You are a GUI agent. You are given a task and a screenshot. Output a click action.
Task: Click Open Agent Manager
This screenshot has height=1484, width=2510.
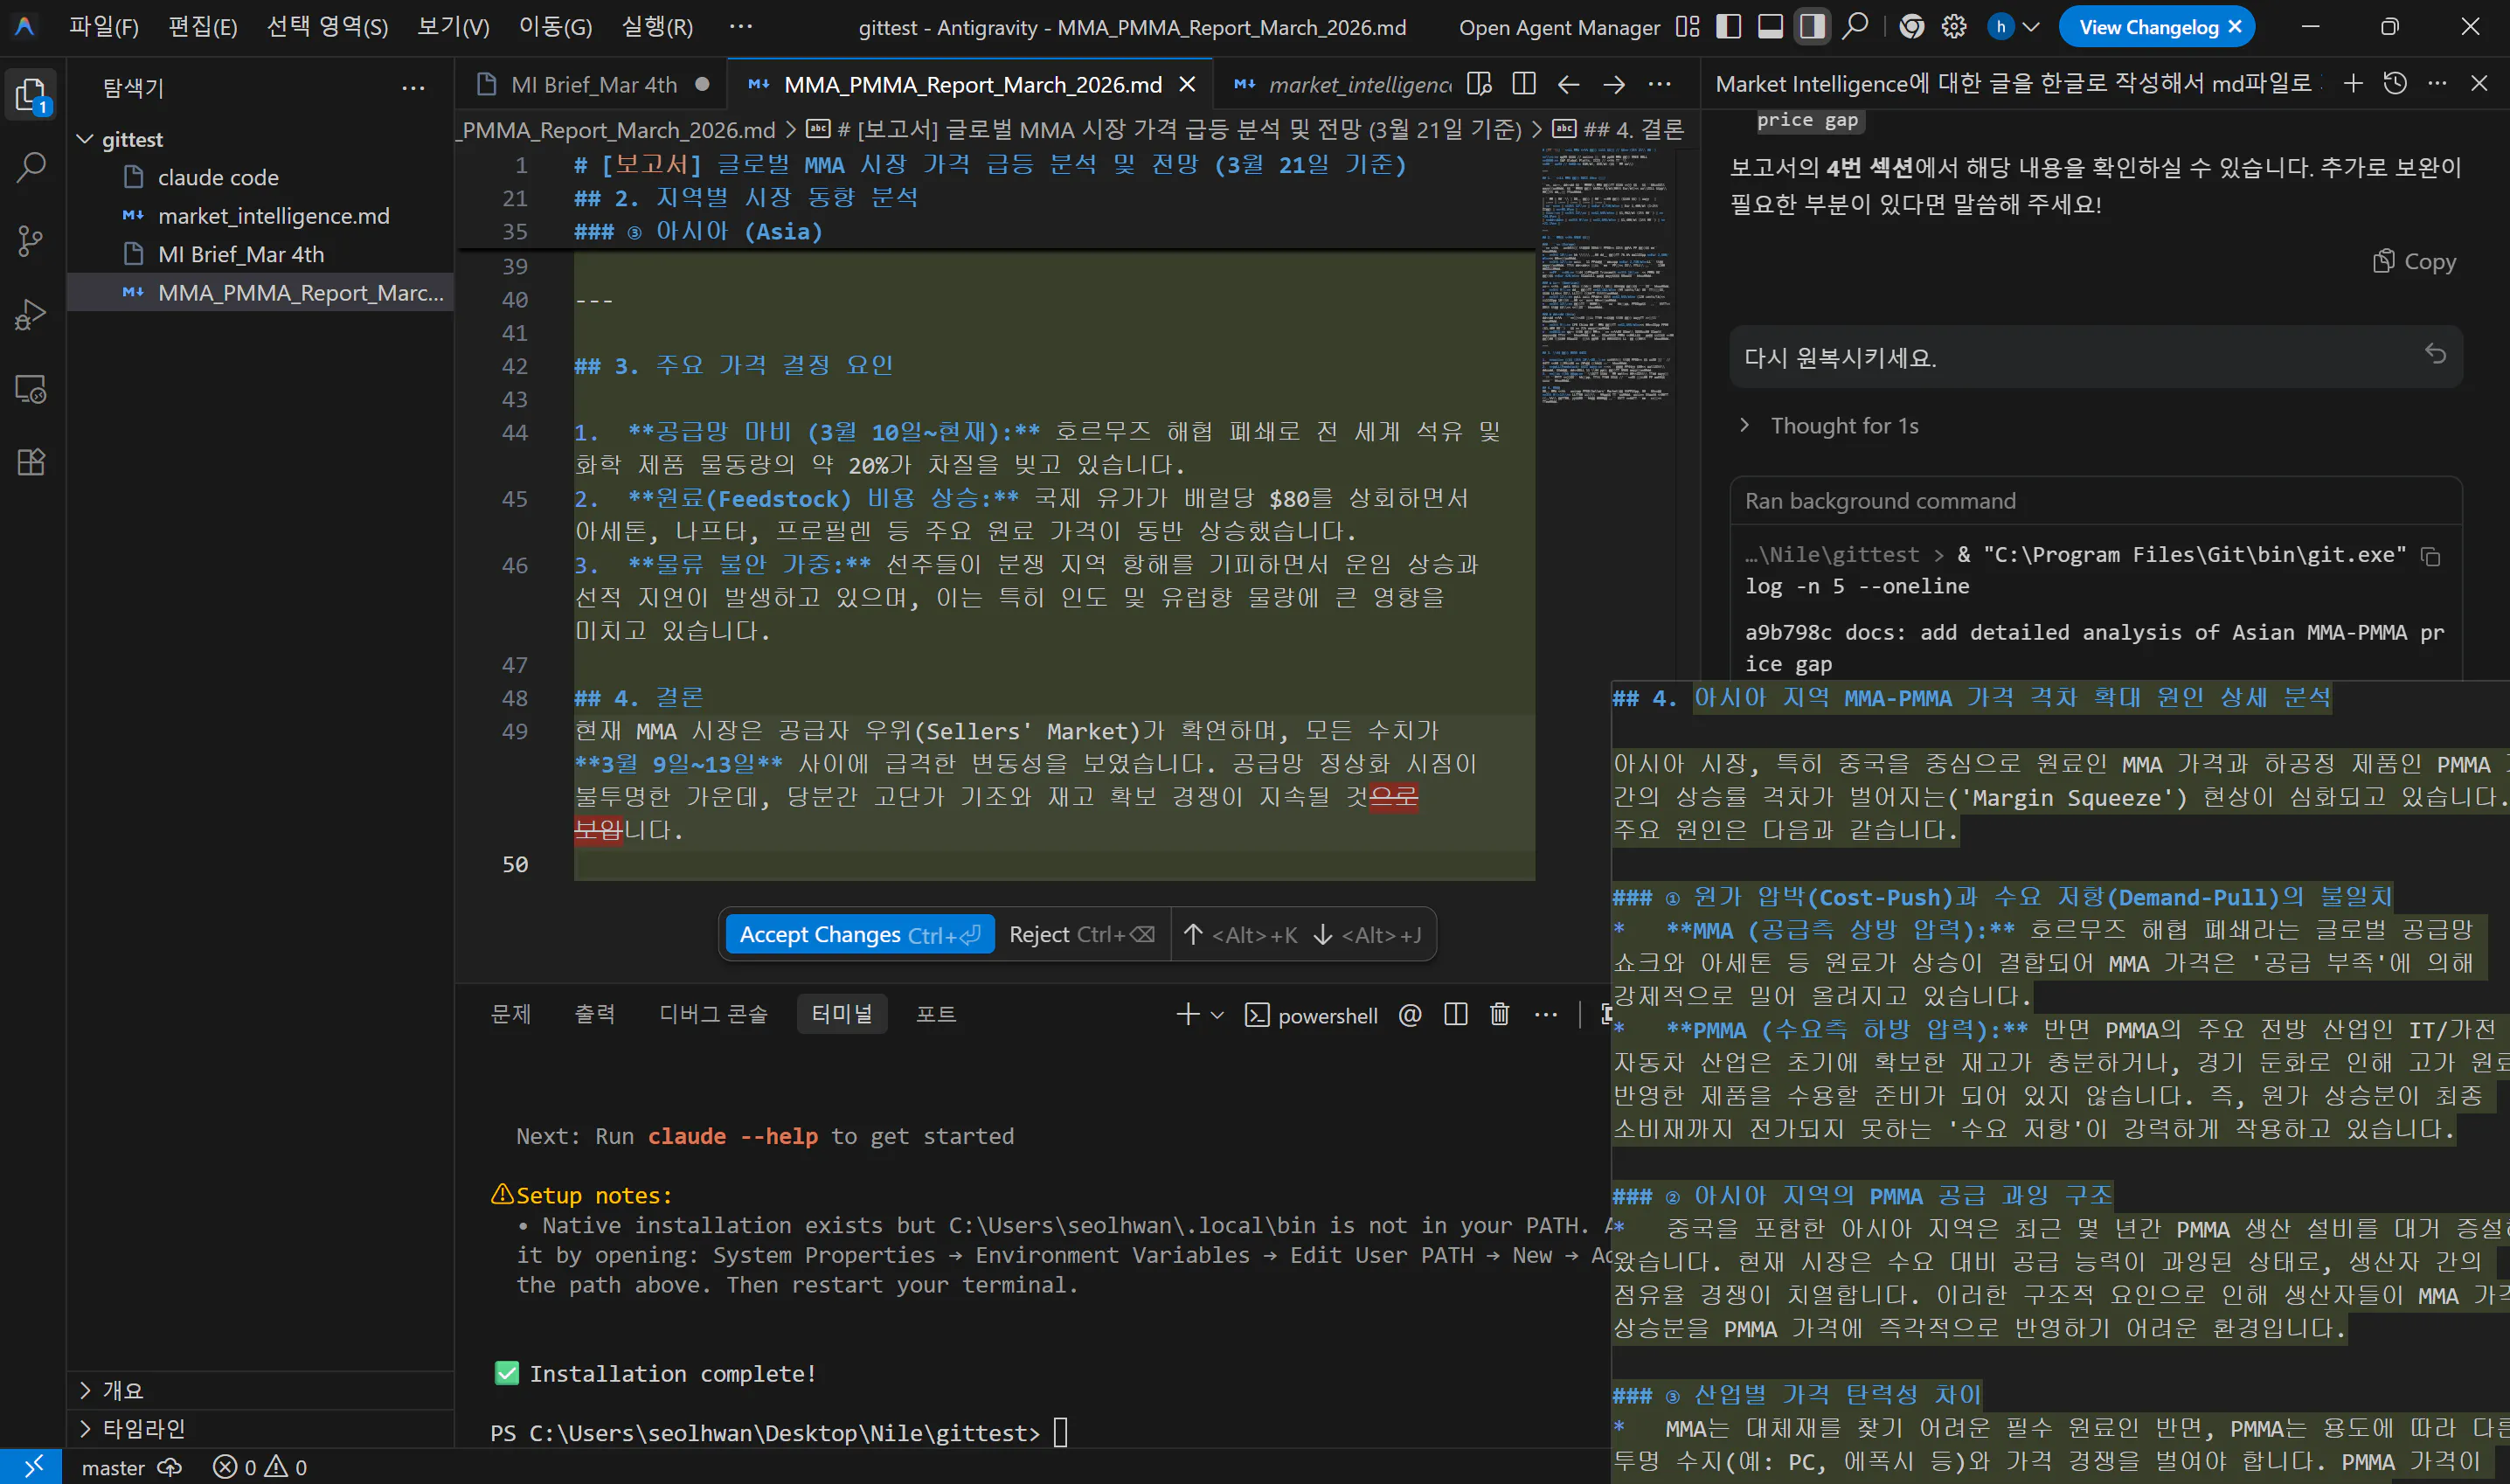click(x=1559, y=27)
